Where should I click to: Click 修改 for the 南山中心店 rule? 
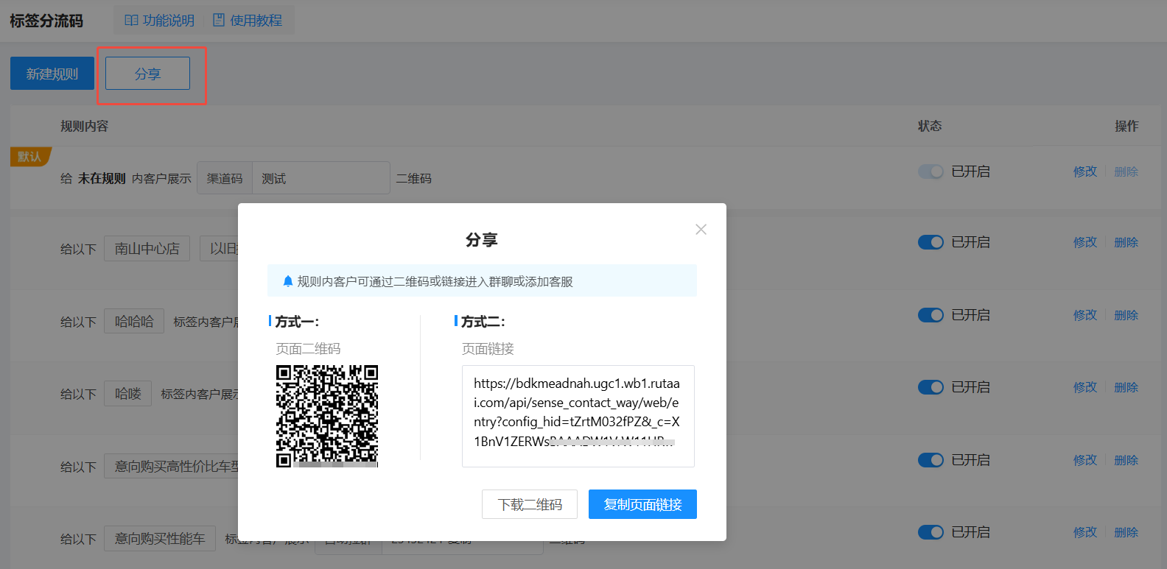[x=1085, y=242]
